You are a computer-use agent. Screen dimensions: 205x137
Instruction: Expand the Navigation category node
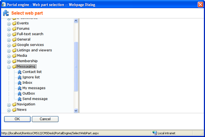click(9, 105)
